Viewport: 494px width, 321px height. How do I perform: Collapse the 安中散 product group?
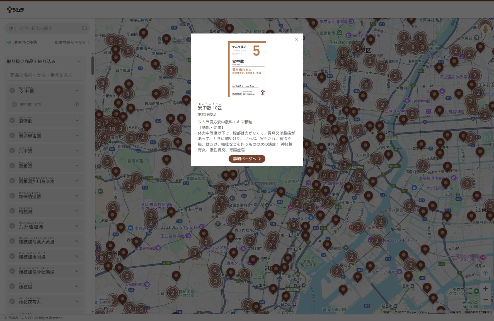pos(77,90)
